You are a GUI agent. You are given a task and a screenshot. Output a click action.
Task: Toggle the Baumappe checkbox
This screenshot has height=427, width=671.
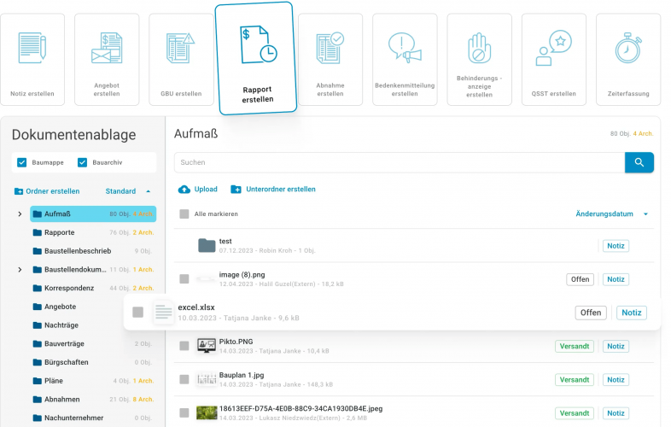22,163
